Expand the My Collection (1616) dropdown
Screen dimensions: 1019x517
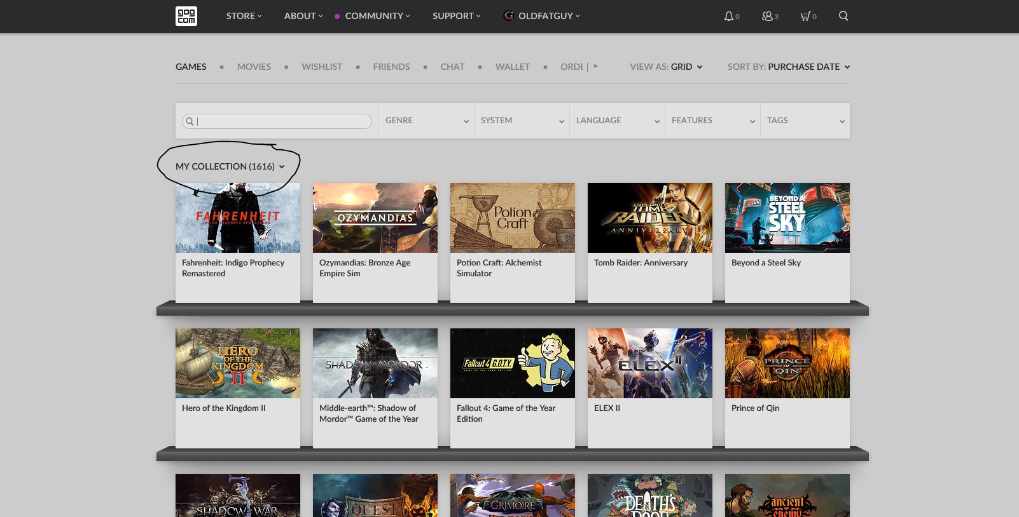pyautogui.click(x=230, y=166)
